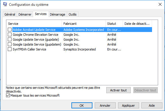Click Google Inc. in Chrome Elevation row
This screenshot has height=111, width=165.
tap(71, 35)
